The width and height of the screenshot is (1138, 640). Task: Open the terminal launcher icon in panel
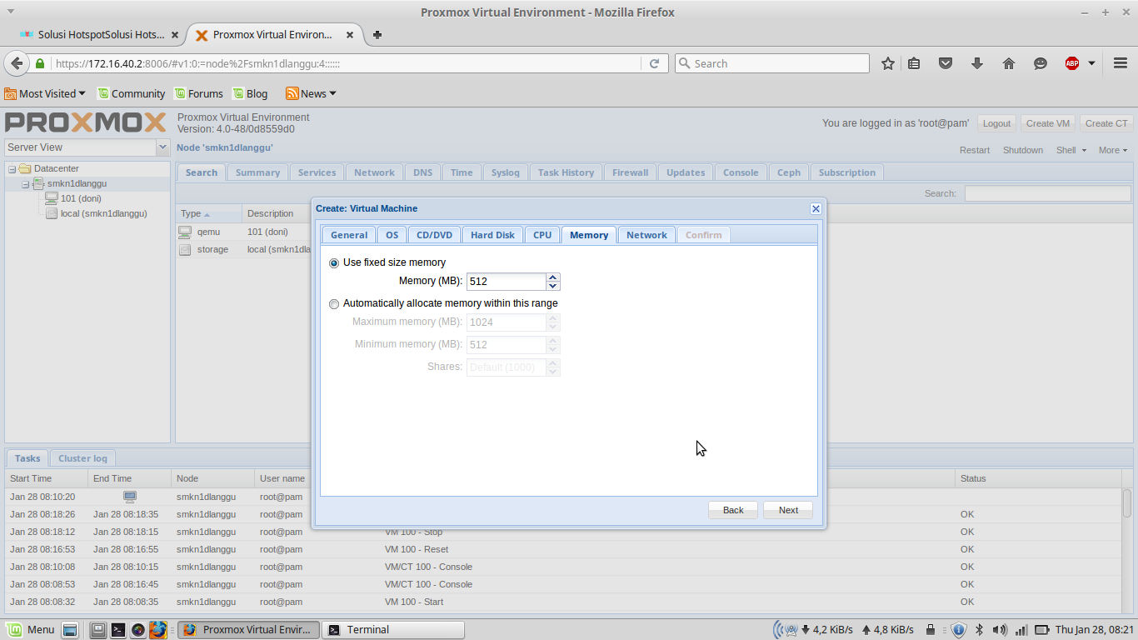[118, 630]
